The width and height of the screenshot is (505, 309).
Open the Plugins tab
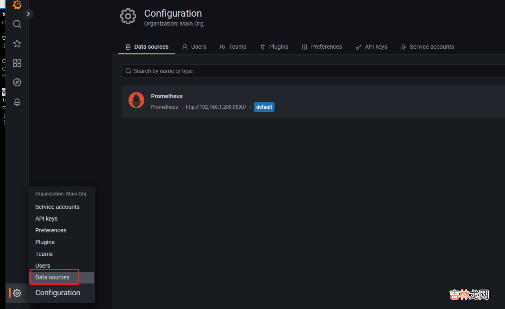[x=274, y=47]
